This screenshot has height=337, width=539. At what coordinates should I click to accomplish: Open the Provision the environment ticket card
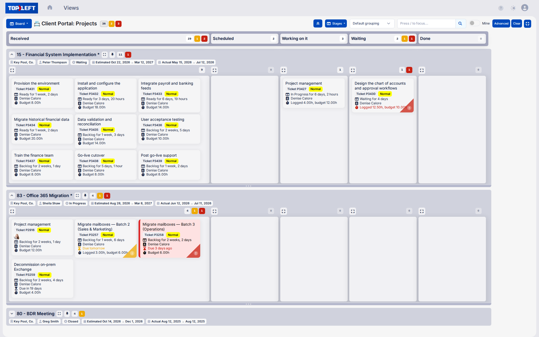pyautogui.click(x=42, y=93)
